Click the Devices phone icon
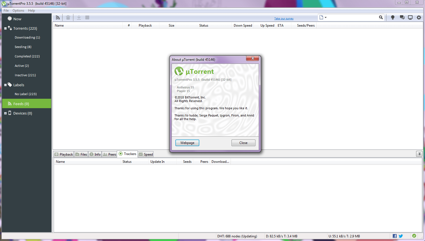 click(x=10, y=113)
